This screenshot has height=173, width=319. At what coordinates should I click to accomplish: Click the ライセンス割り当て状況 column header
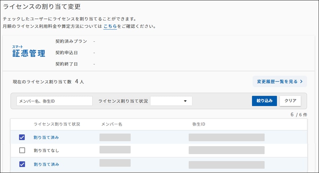[57, 124]
